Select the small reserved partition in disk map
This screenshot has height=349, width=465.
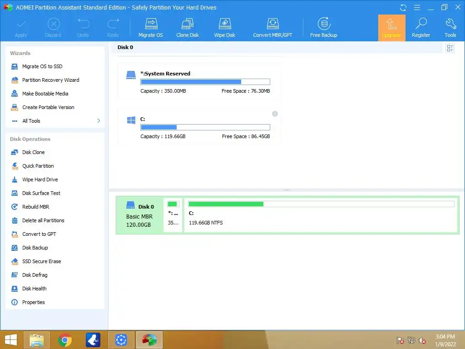click(x=173, y=215)
